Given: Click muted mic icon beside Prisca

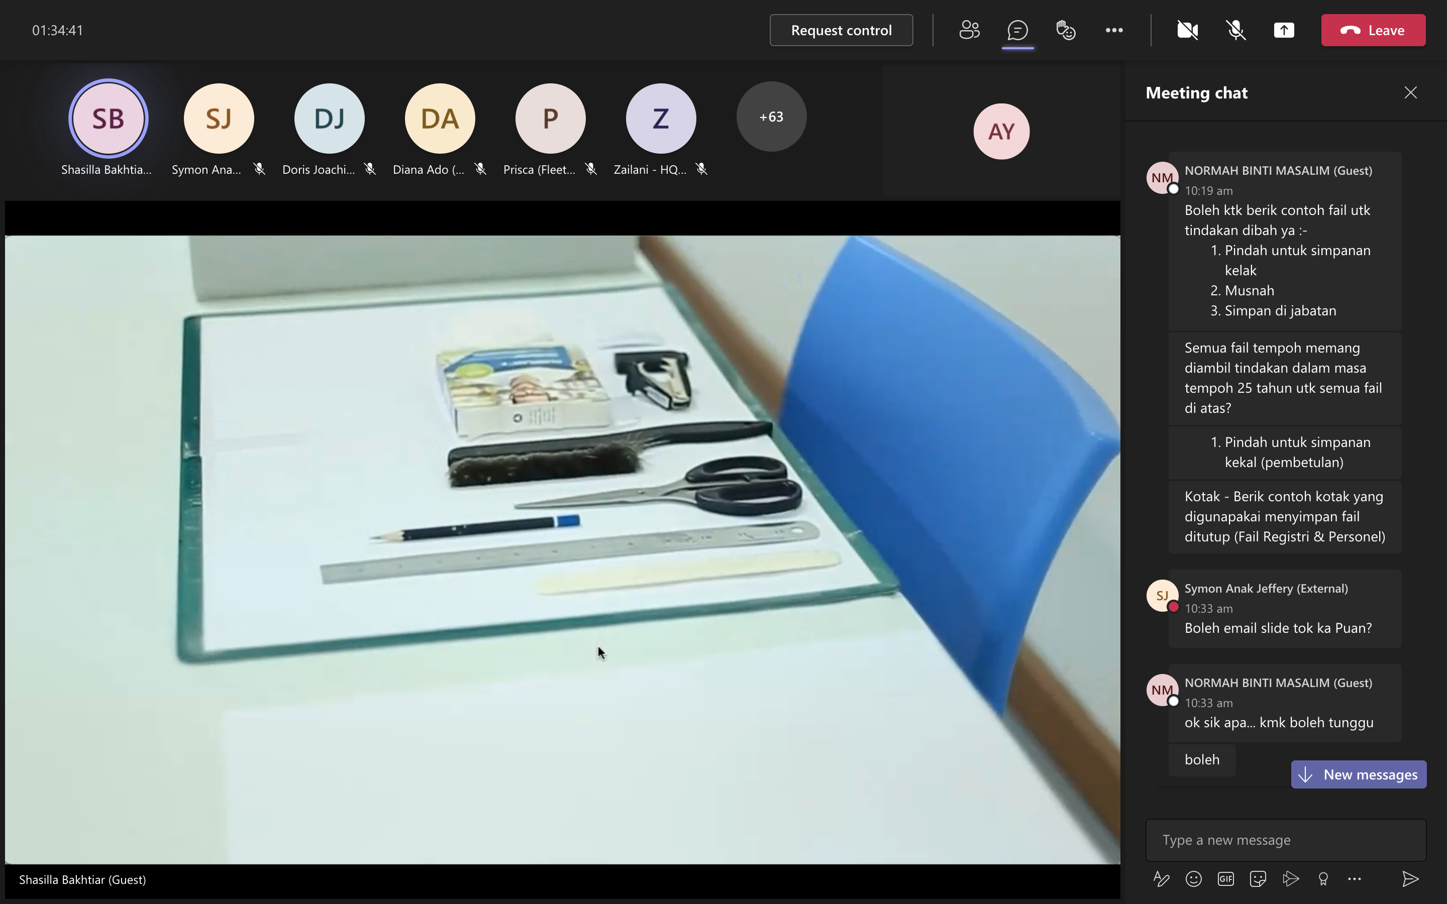Looking at the screenshot, I should click(591, 169).
